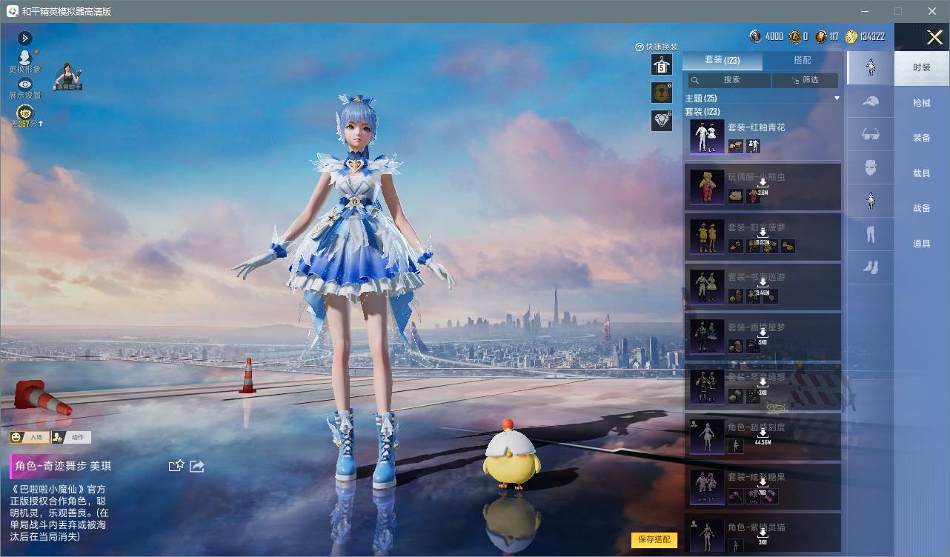The image size is (950, 557).
Task: Open the badge showing 差357分
Action: pyautogui.click(x=24, y=113)
